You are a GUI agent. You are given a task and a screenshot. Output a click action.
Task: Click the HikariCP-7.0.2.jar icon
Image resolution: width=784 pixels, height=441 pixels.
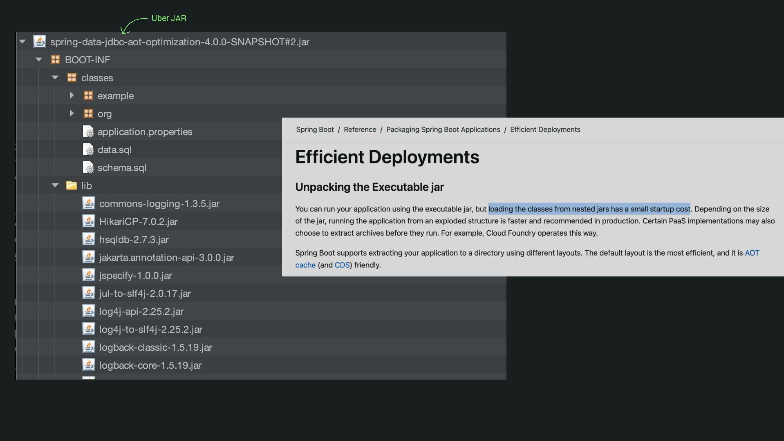[89, 221]
